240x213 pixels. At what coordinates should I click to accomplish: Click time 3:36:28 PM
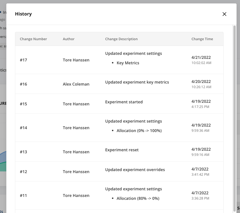(200, 198)
